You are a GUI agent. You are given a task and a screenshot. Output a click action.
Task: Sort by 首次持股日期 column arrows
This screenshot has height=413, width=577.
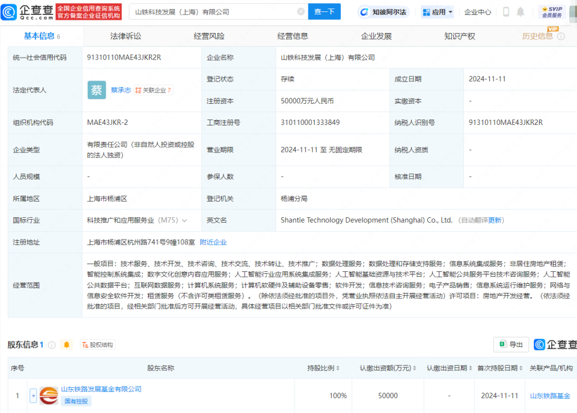[521, 368]
